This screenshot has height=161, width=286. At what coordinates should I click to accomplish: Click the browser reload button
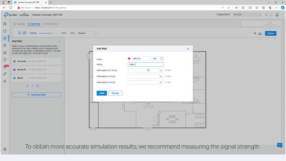tap(11, 8)
